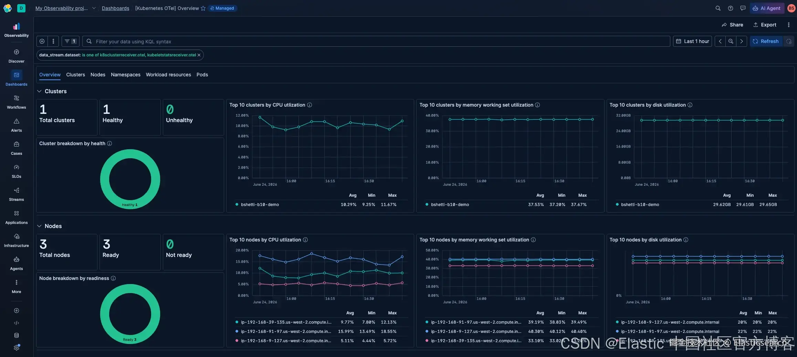Screen dimensions: 797x357
Task: Switch to the Namespaces tab
Action: click(126, 75)
